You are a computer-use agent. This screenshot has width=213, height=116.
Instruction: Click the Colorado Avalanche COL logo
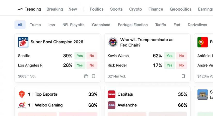click(112, 105)
